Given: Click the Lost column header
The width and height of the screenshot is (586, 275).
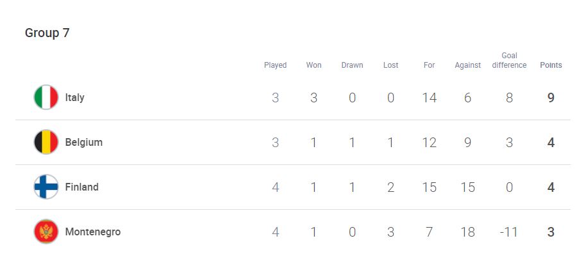Looking at the screenshot, I should (x=390, y=65).
